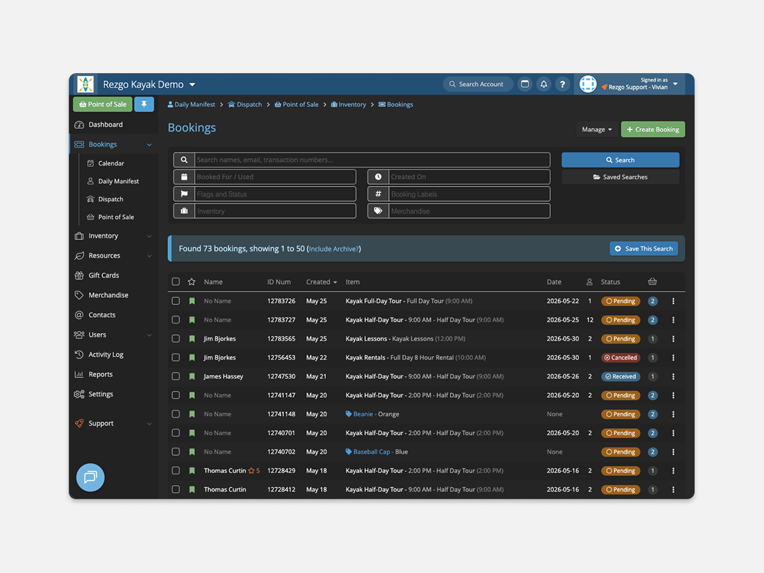This screenshot has width=764, height=573.
Task: Open the Manage dropdown
Action: point(597,129)
